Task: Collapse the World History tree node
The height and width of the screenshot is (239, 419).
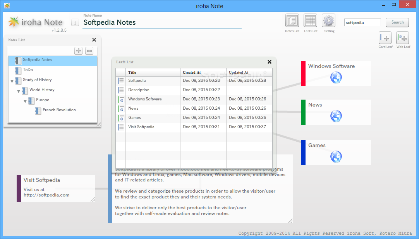Action: click(x=19, y=91)
